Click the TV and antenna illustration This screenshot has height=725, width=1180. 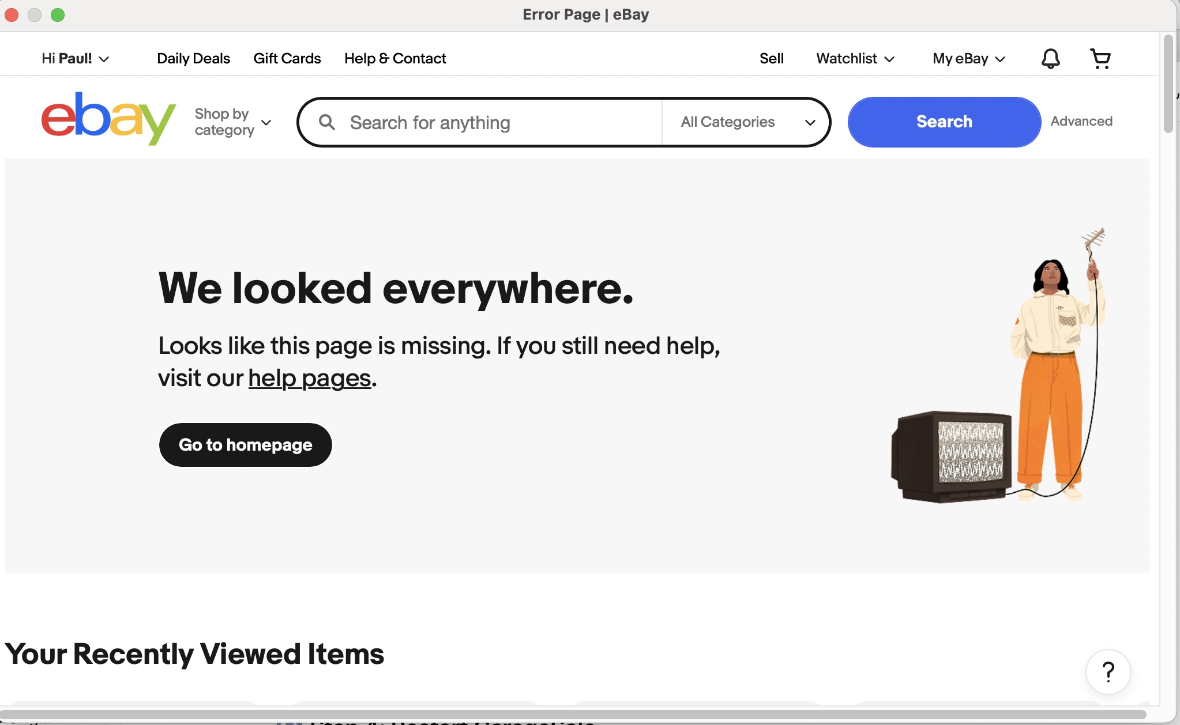pos(998,365)
